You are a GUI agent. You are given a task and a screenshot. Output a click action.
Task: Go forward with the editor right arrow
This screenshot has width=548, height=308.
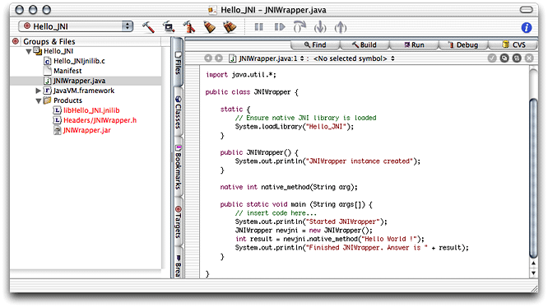219,58
